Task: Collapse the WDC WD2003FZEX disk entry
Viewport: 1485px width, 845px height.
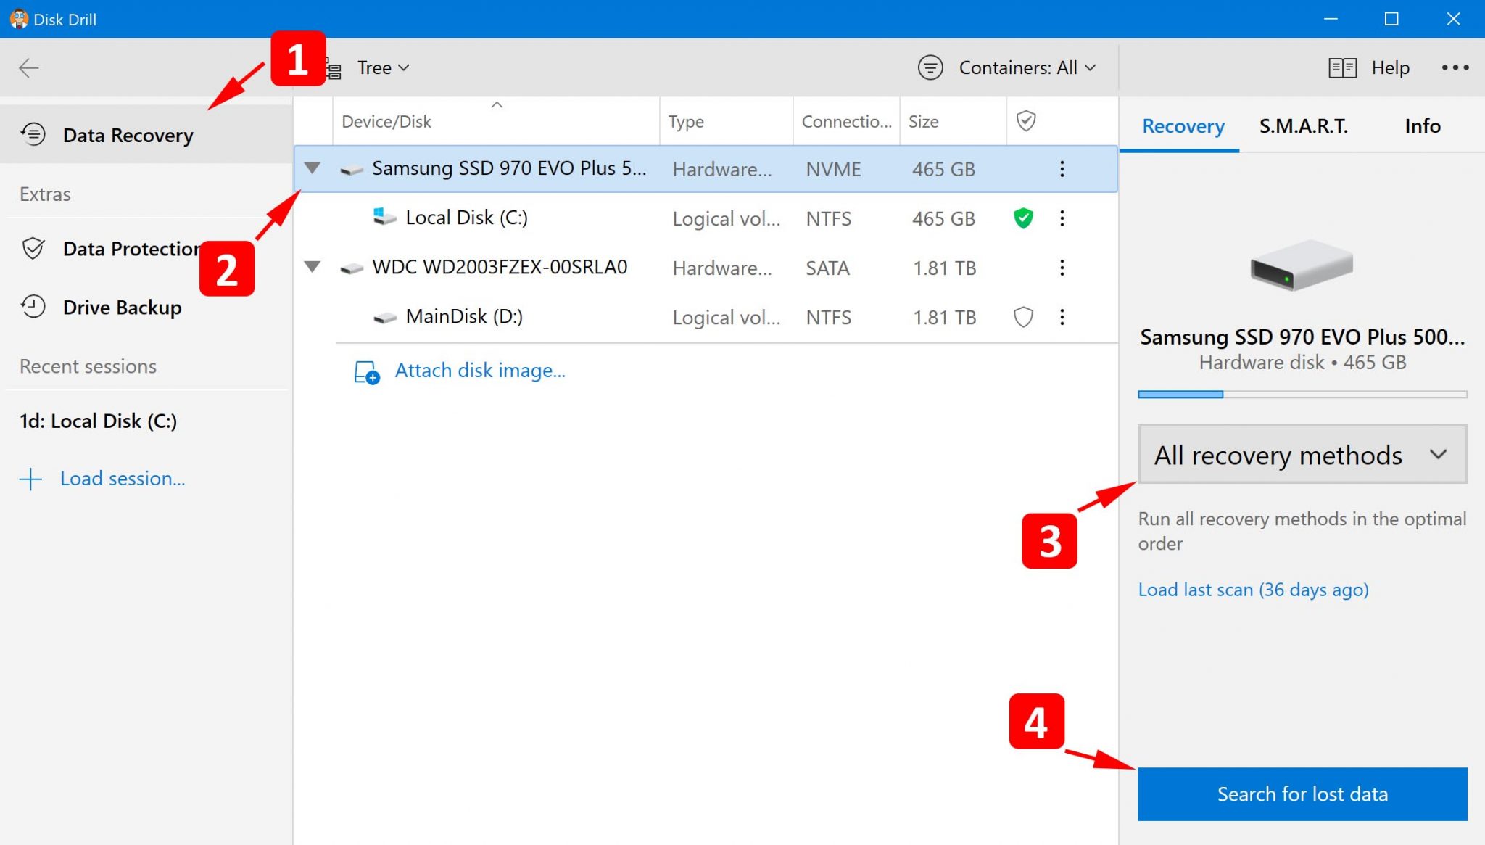Action: pyautogui.click(x=313, y=267)
